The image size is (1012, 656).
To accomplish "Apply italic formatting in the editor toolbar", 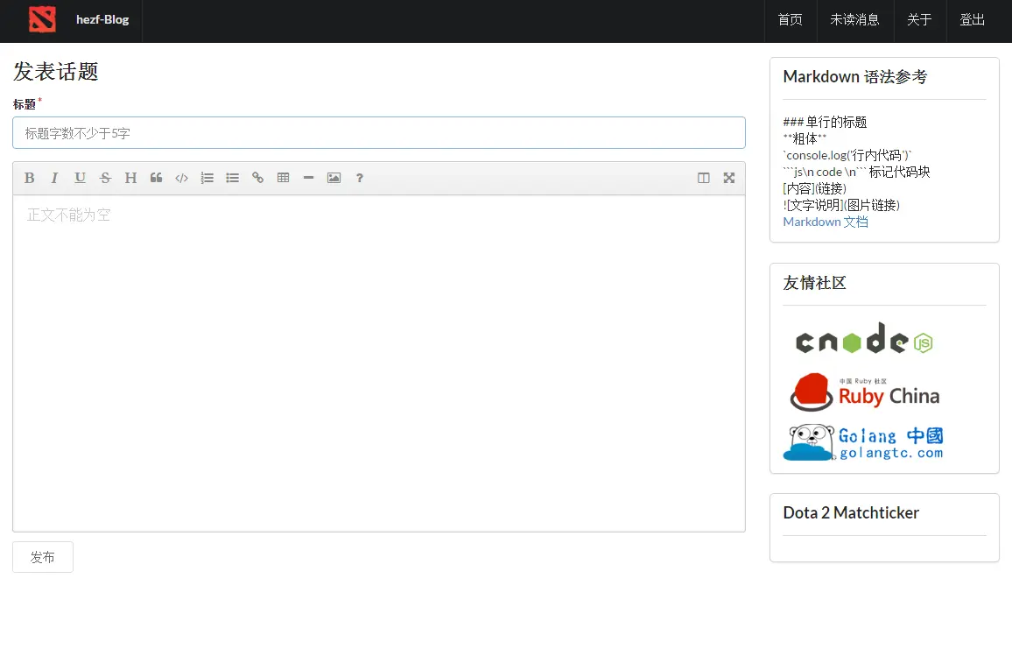I will click(x=54, y=178).
